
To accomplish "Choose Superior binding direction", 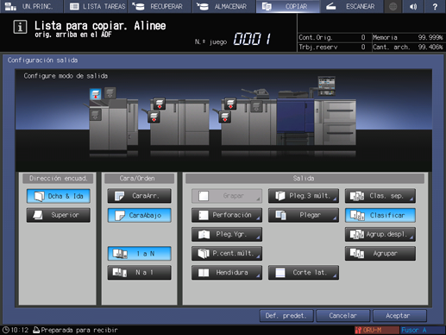I will 59,215.
